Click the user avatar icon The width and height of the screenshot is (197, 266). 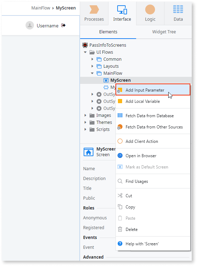pos(30,26)
